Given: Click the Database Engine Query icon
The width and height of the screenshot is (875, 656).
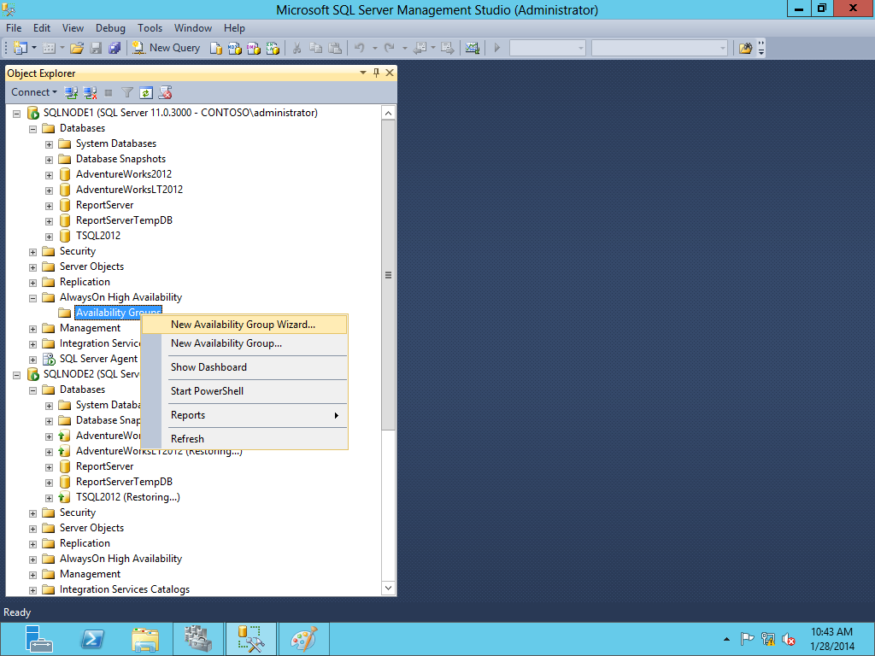Looking at the screenshot, I should tap(216, 48).
